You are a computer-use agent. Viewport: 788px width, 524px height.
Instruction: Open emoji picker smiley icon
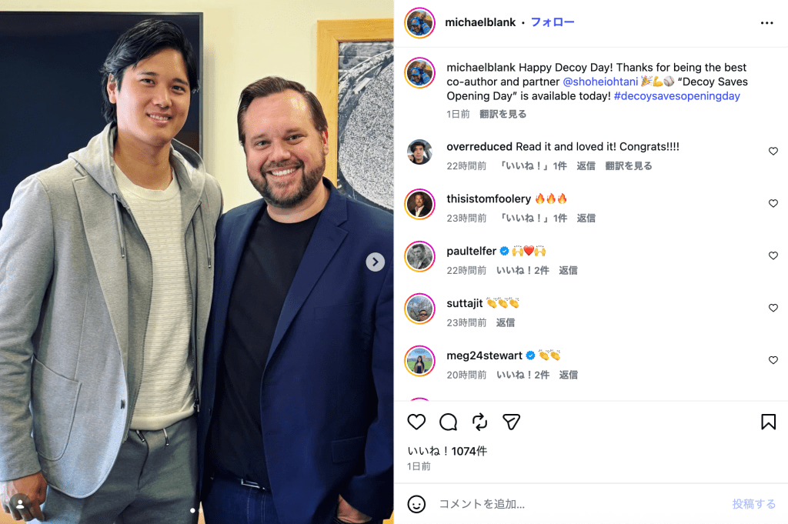tap(416, 504)
